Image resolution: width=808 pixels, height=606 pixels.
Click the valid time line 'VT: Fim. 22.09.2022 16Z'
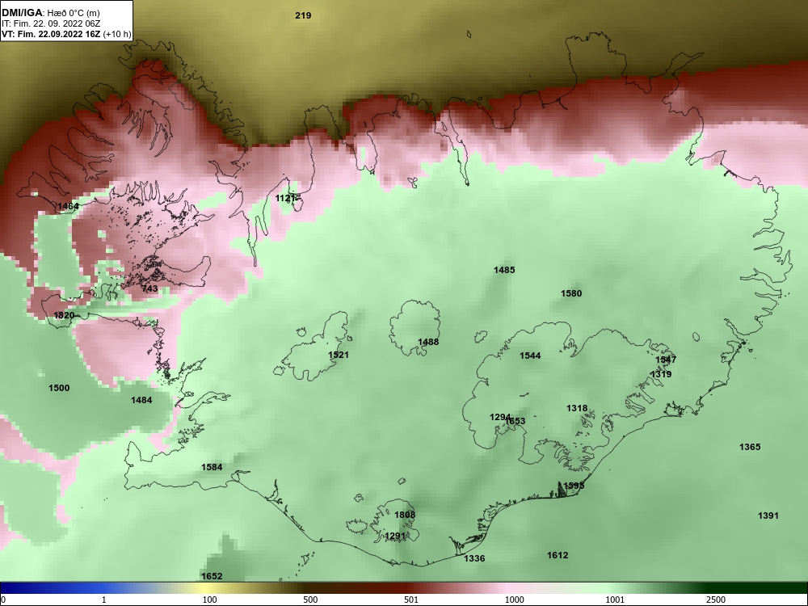tap(52, 35)
